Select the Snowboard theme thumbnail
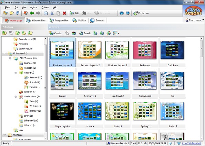The width and height of the screenshot is (205, 146). coord(145,83)
